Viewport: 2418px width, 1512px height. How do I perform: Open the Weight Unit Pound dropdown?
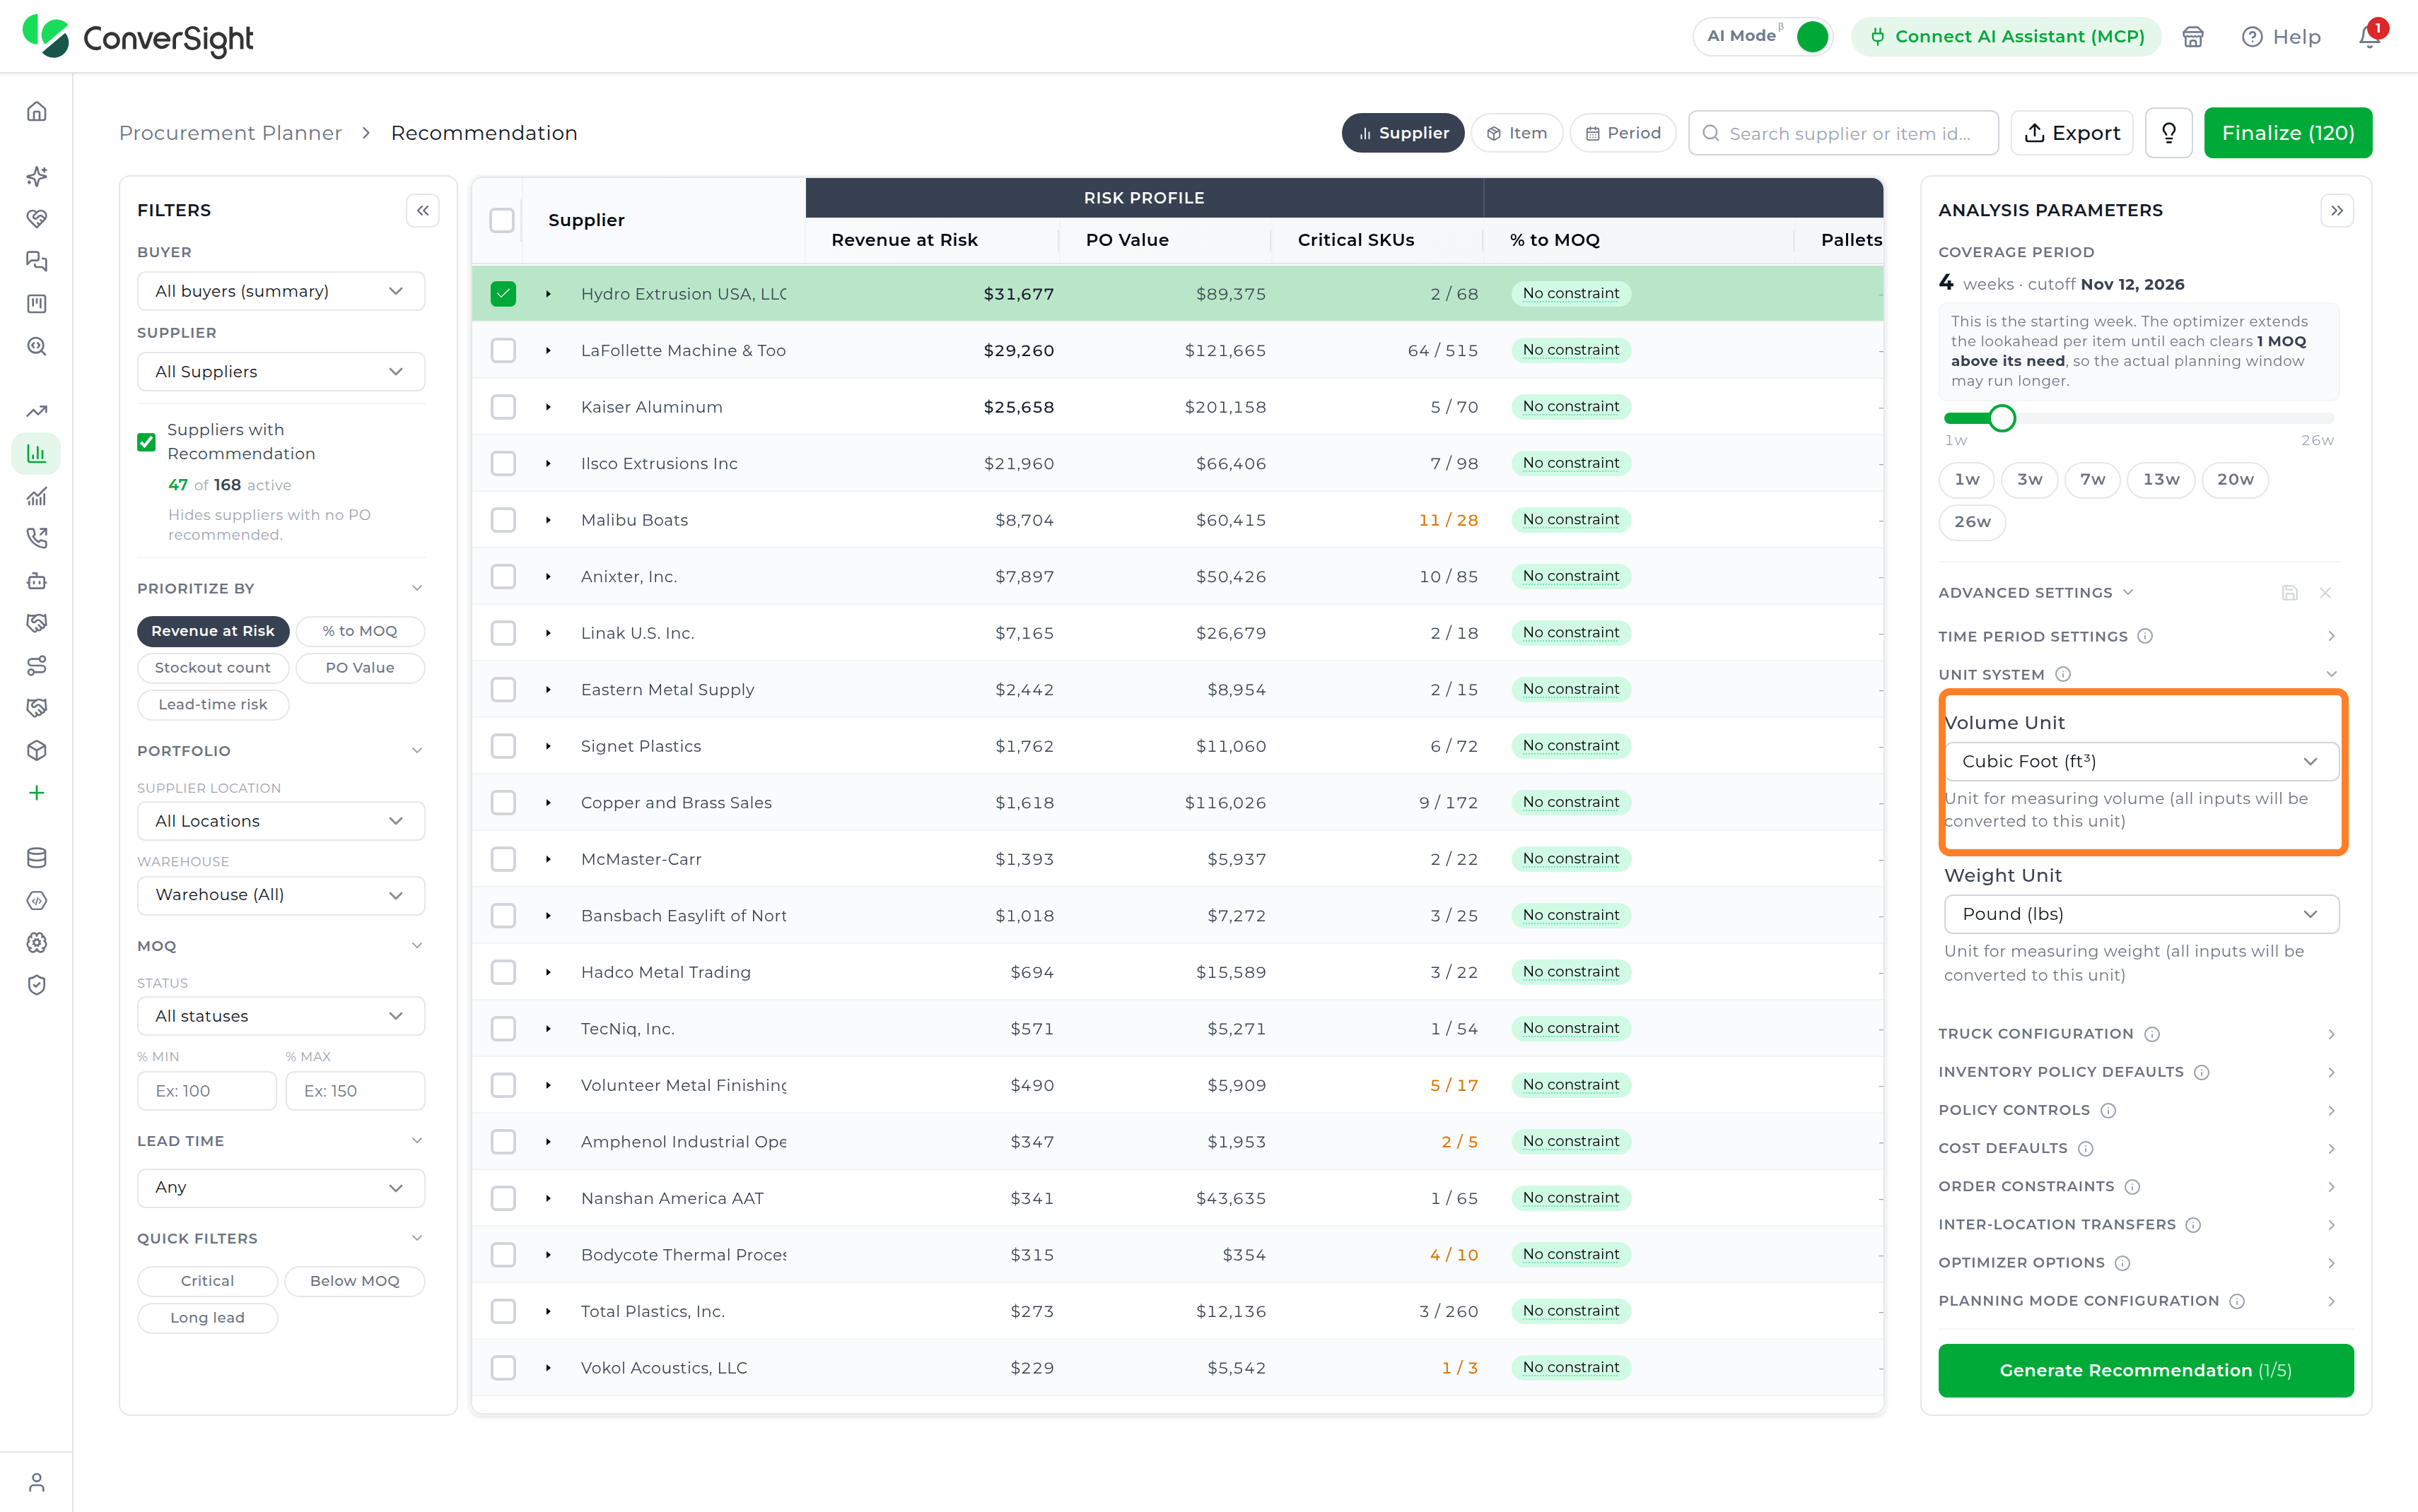click(x=2141, y=914)
